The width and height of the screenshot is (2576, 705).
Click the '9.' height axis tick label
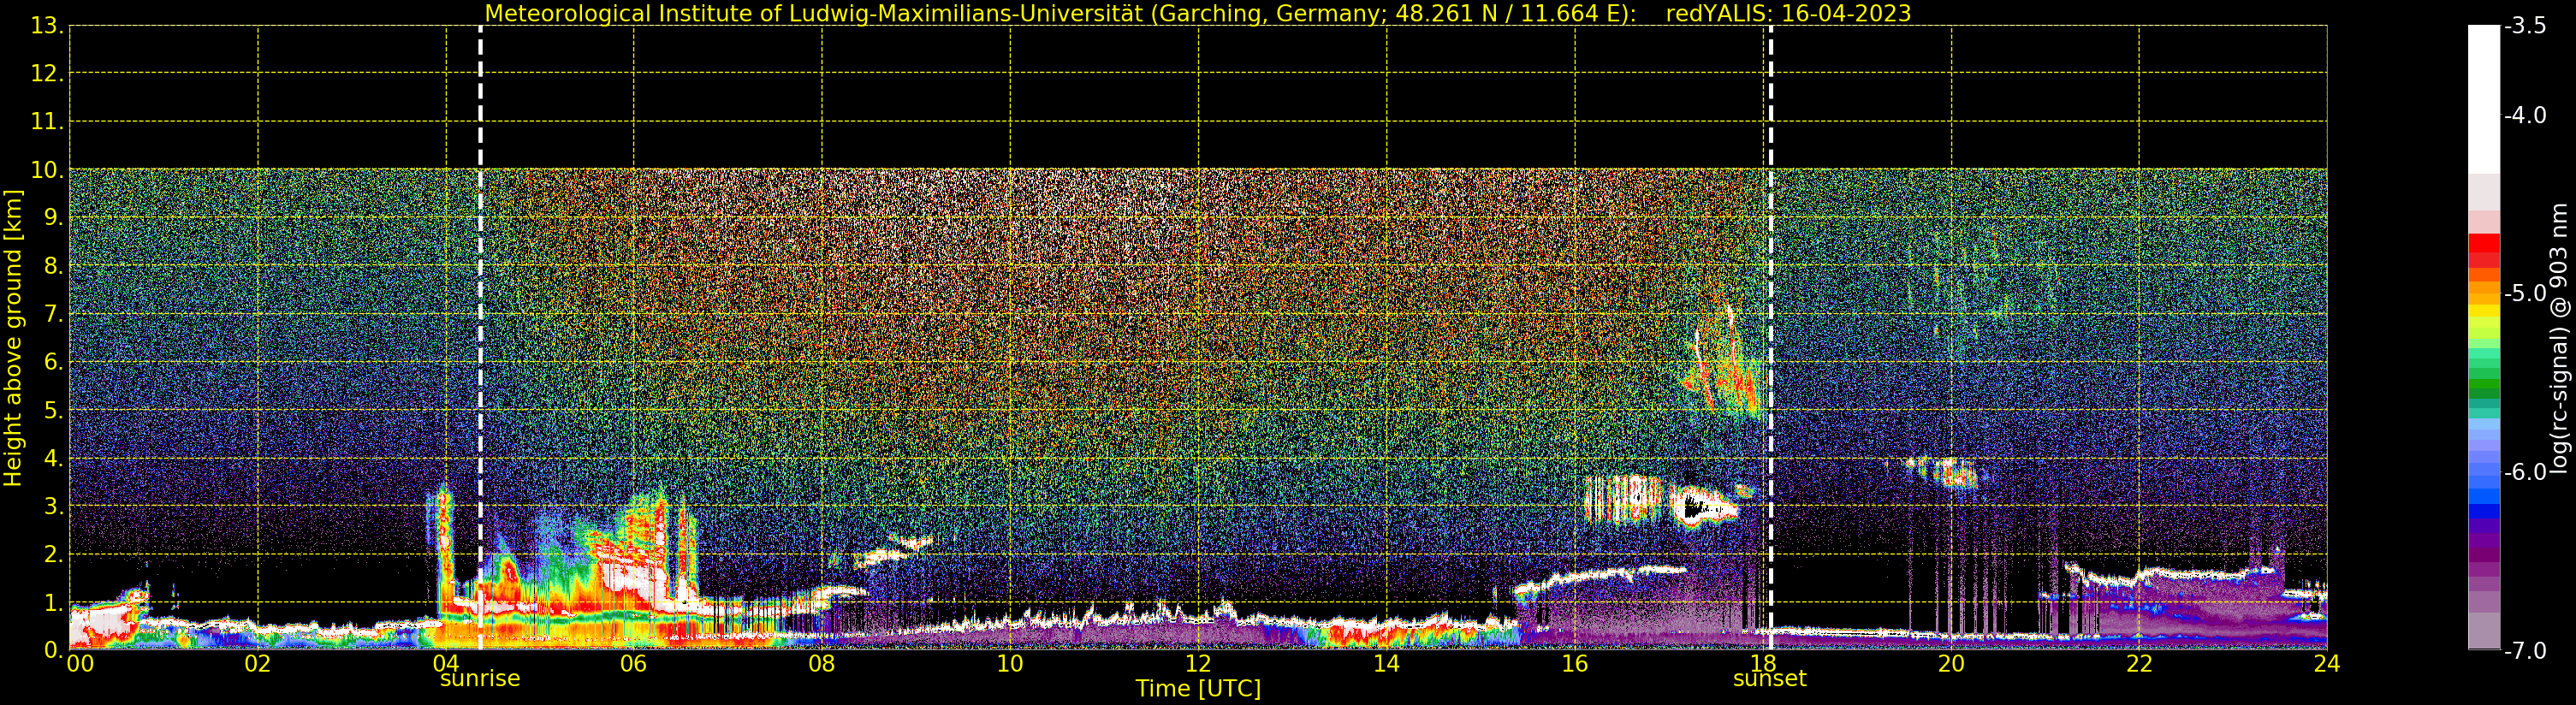click(x=54, y=218)
